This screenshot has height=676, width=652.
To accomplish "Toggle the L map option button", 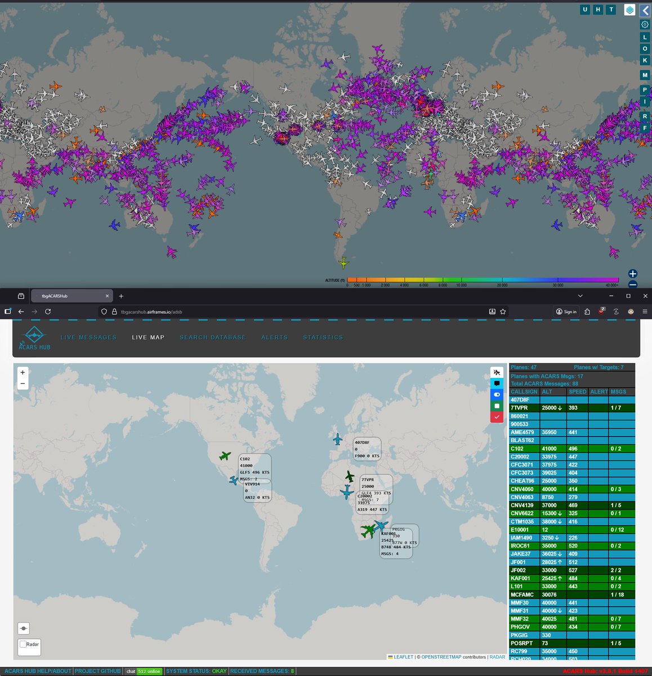I will pyautogui.click(x=645, y=37).
